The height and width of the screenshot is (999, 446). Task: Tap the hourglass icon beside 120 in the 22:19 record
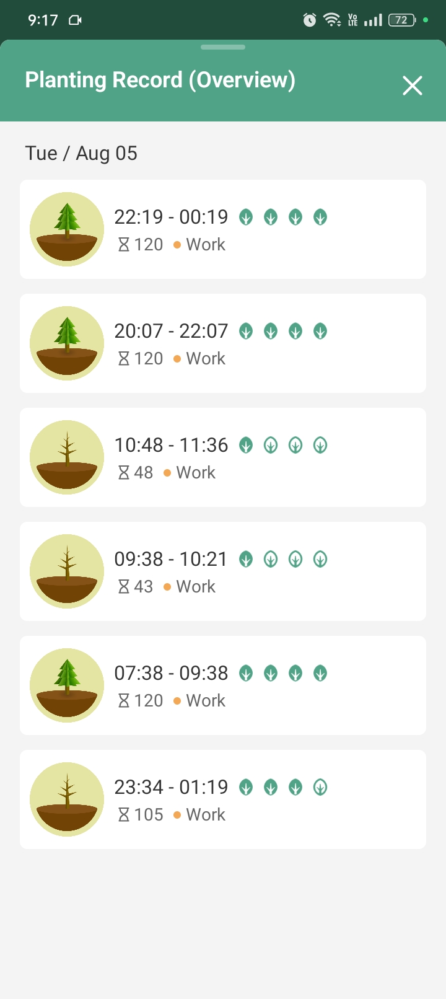tap(124, 245)
